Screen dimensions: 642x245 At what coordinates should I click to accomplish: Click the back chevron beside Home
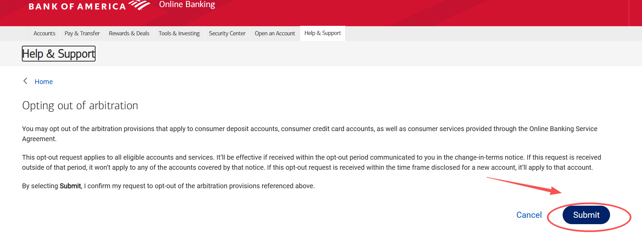pyautogui.click(x=25, y=81)
